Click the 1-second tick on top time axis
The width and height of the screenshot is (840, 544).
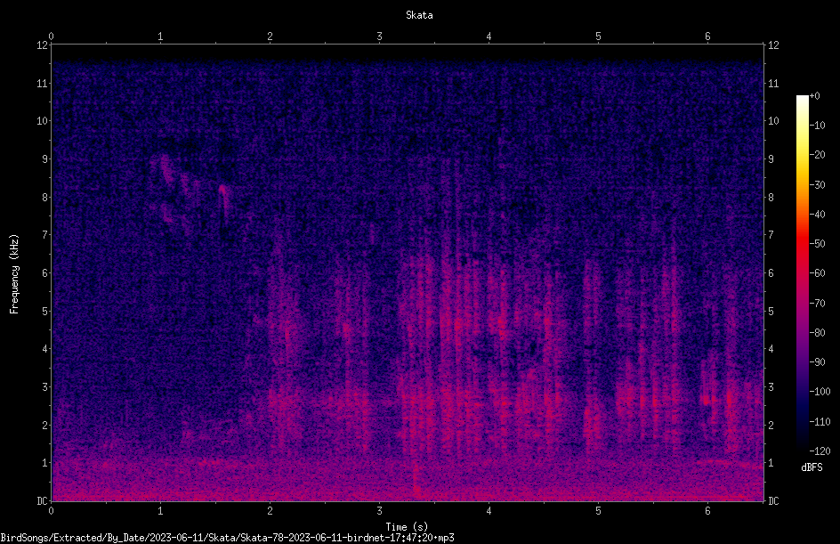pos(160,37)
